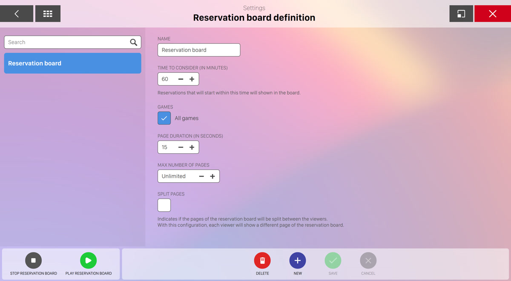Delete the reservation board definition
This screenshot has height=281, width=511.
(x=262, y=261)
